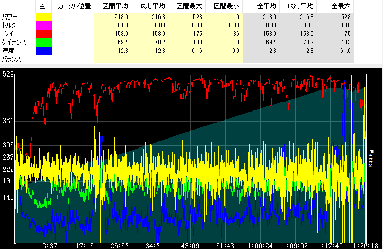Click the 381 watts axis label
This screenshot has width=383, height=249.
click(x=8, y=121)
